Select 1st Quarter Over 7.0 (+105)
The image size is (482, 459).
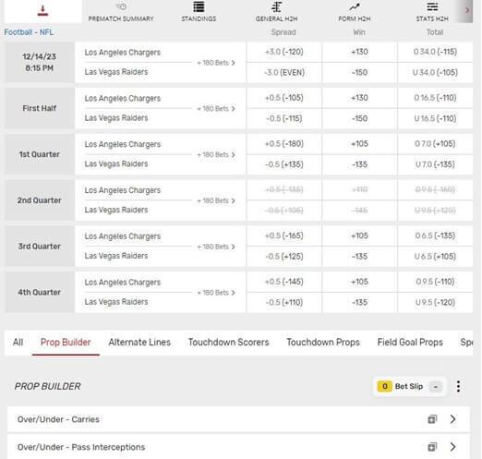pyautogui.click(x=435, y=144)
